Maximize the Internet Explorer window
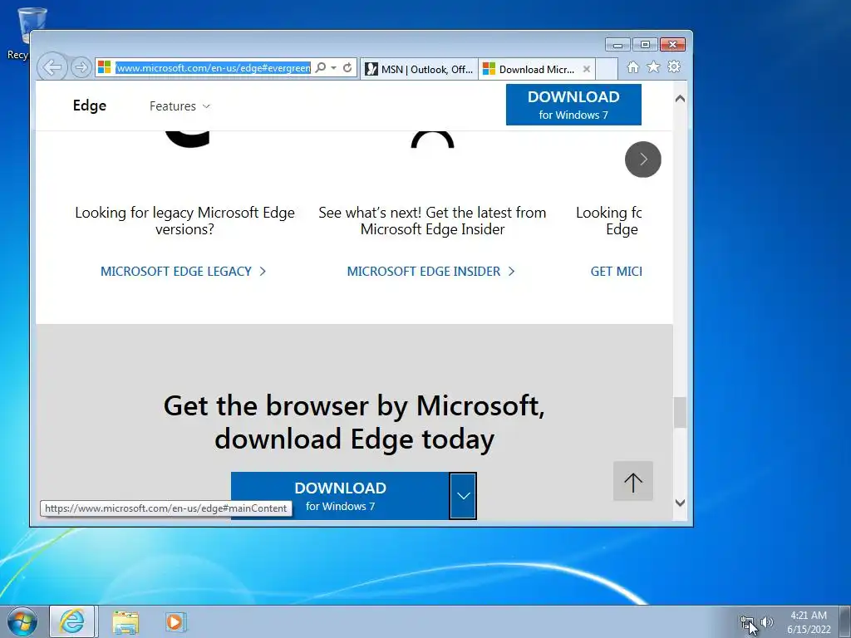 (645, 45)
